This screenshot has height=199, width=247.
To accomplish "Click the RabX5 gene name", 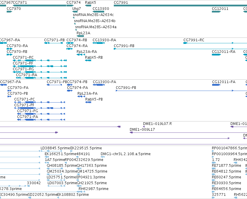I will coord(91,3).
